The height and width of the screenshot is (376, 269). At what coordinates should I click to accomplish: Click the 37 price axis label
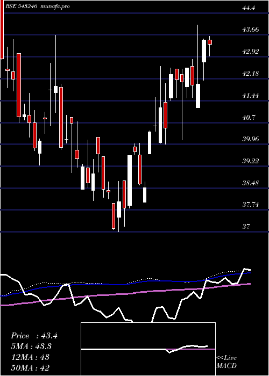pyautogui.click(x=246, y=226)
